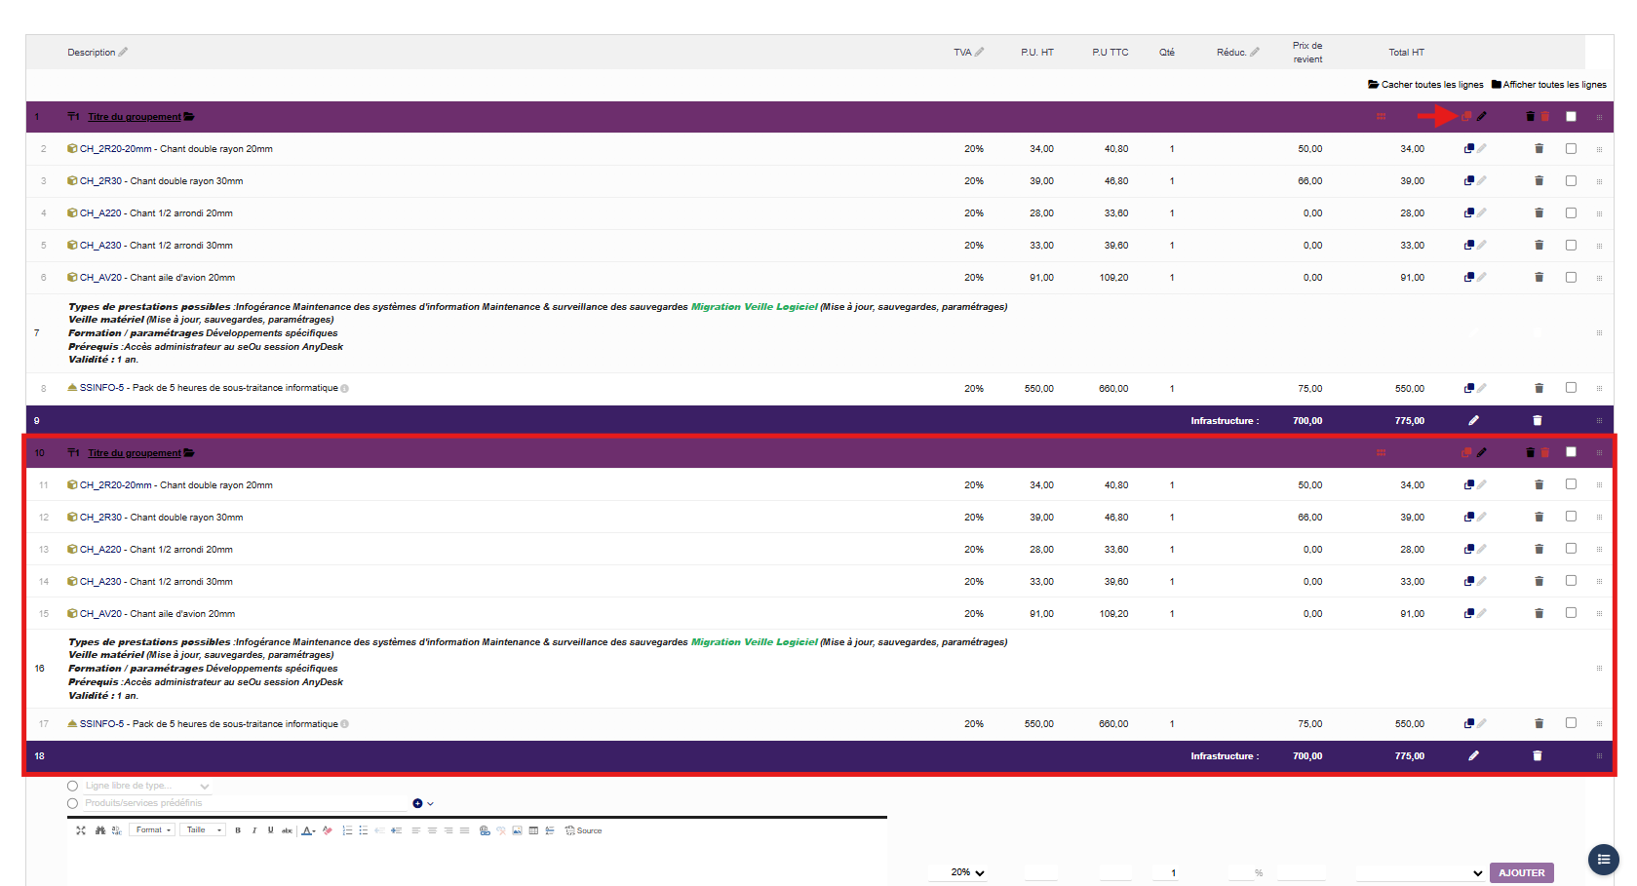Screen dimensions: 1637x886
Task: Choose the Ligne libre de type radio button
Action: [x=72, y=786]
